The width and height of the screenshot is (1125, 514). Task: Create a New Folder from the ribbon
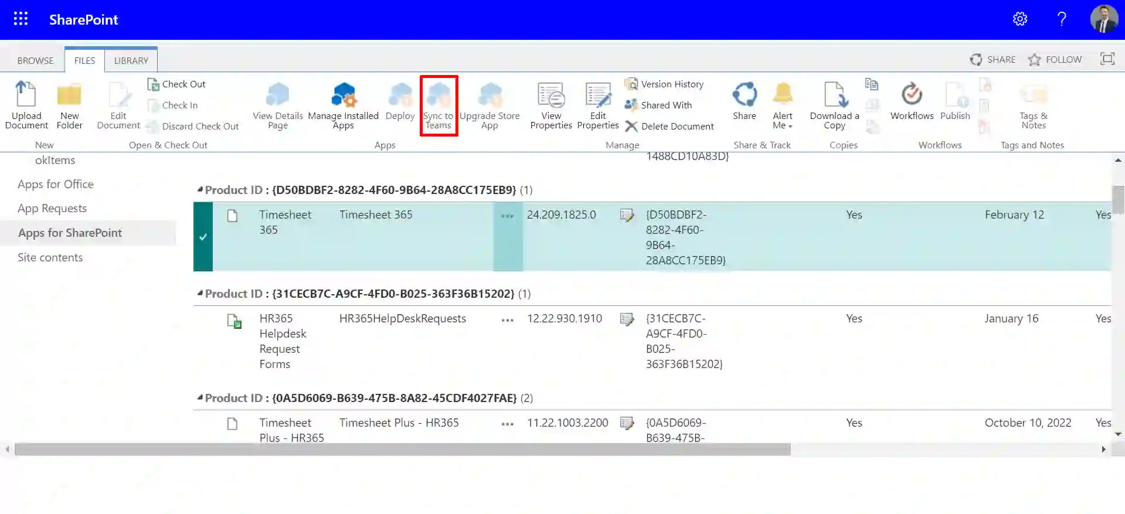pyautogui.click(x=69, y=105)
